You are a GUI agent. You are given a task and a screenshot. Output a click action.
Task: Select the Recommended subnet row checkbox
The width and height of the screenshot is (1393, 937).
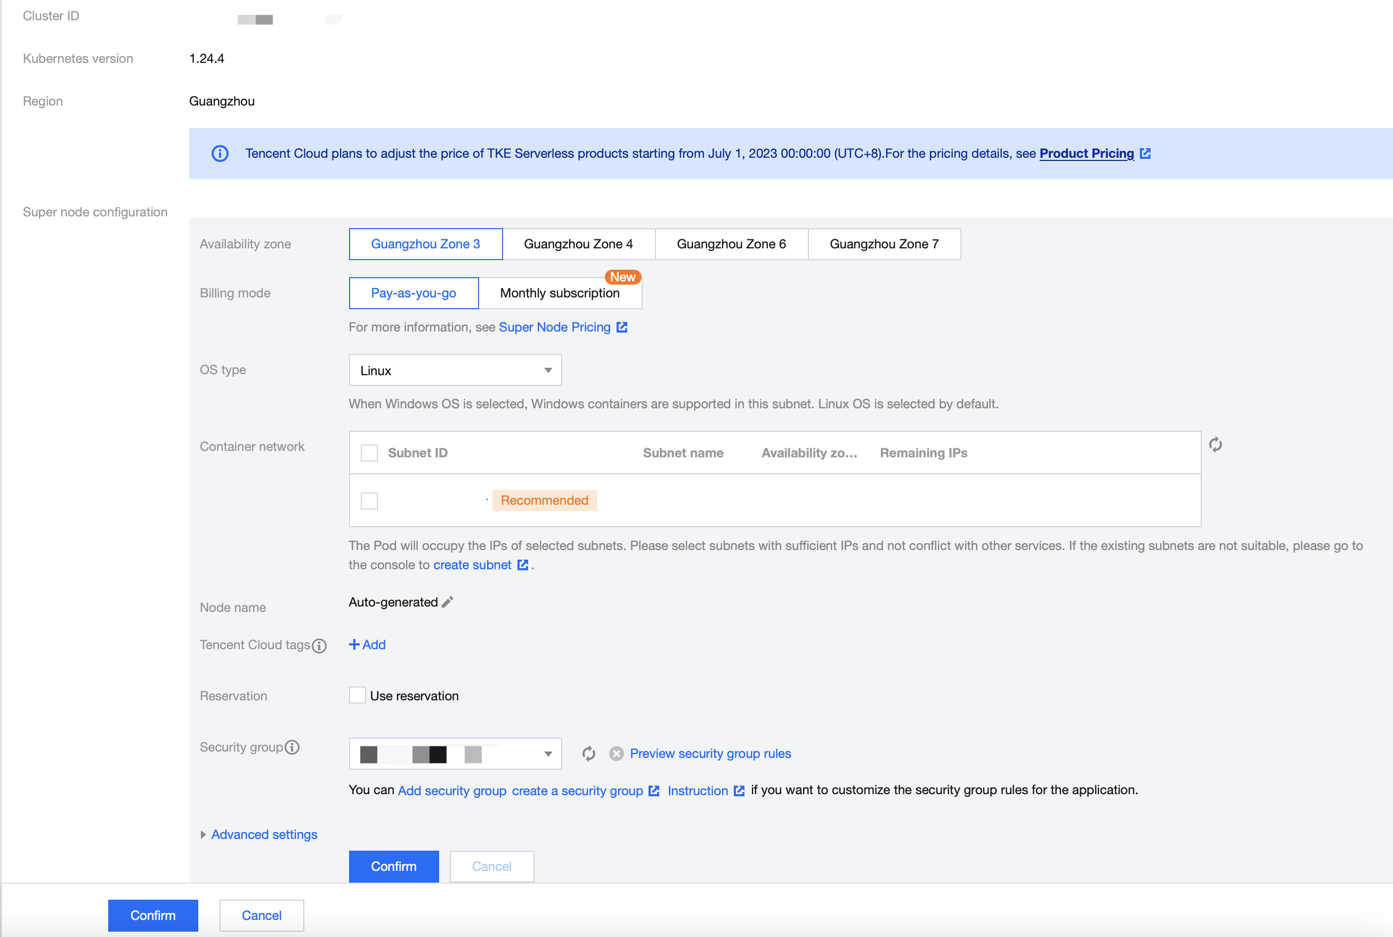click(369, 501)
